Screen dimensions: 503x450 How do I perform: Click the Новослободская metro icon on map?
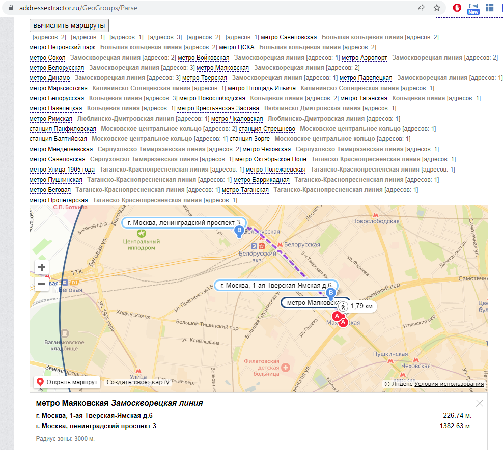pyautogui.click(x=376, y=215)
